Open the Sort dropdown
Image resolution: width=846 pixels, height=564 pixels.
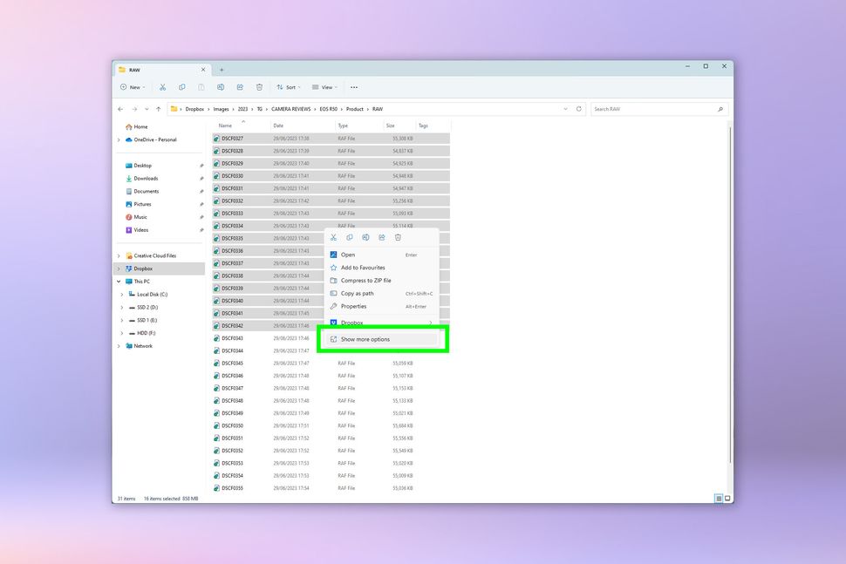[x=288, y=87]
